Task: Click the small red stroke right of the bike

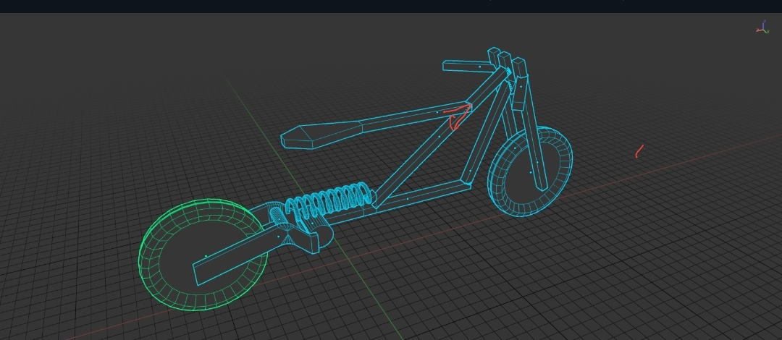Action: click(x=639, y=151)
